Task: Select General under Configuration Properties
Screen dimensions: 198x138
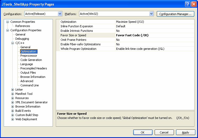Action: coord(20,34)
